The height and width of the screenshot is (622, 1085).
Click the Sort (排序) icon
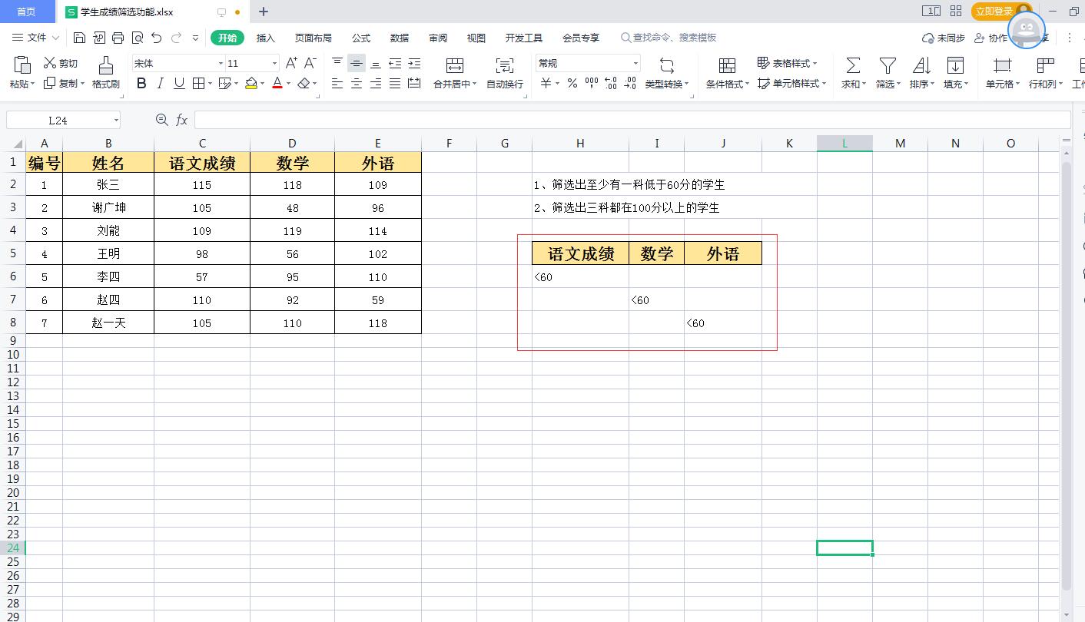point(921,65)
